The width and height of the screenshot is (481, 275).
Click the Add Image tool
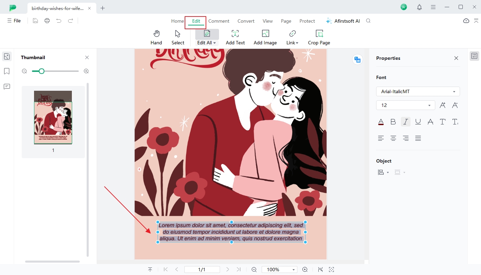tap(265, 37)
